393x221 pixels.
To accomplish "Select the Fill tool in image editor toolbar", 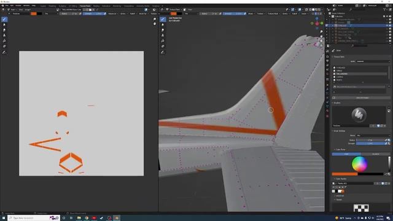I will coord(4,41).
